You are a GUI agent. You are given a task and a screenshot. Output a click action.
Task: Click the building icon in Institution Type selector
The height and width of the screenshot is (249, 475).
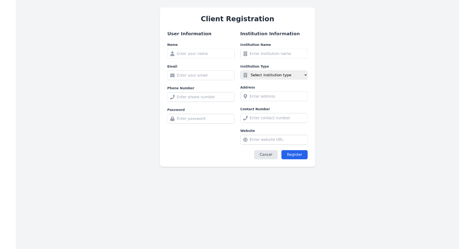245,75
